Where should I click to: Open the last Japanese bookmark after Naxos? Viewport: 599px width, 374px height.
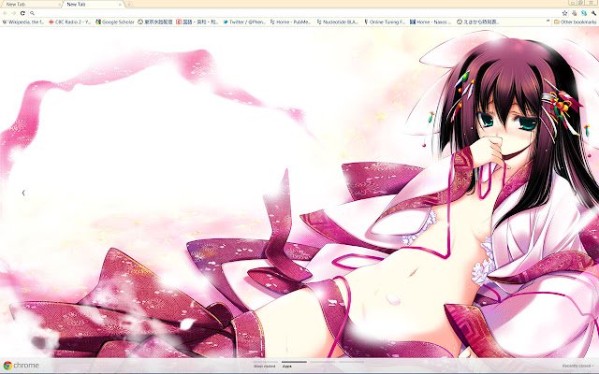click(477, 22)
